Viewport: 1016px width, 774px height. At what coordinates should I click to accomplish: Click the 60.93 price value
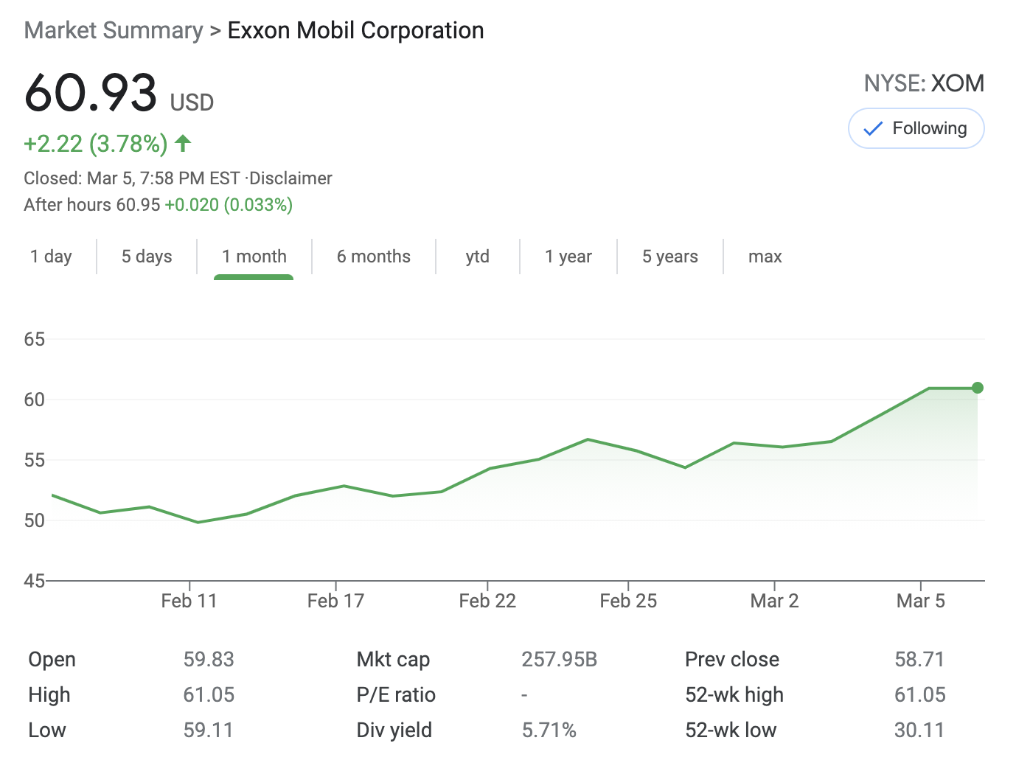91,93
